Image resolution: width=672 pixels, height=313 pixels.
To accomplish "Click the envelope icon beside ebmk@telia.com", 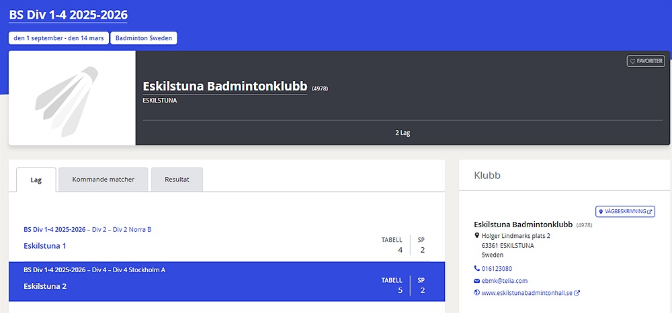I will (x=477, y=281).
